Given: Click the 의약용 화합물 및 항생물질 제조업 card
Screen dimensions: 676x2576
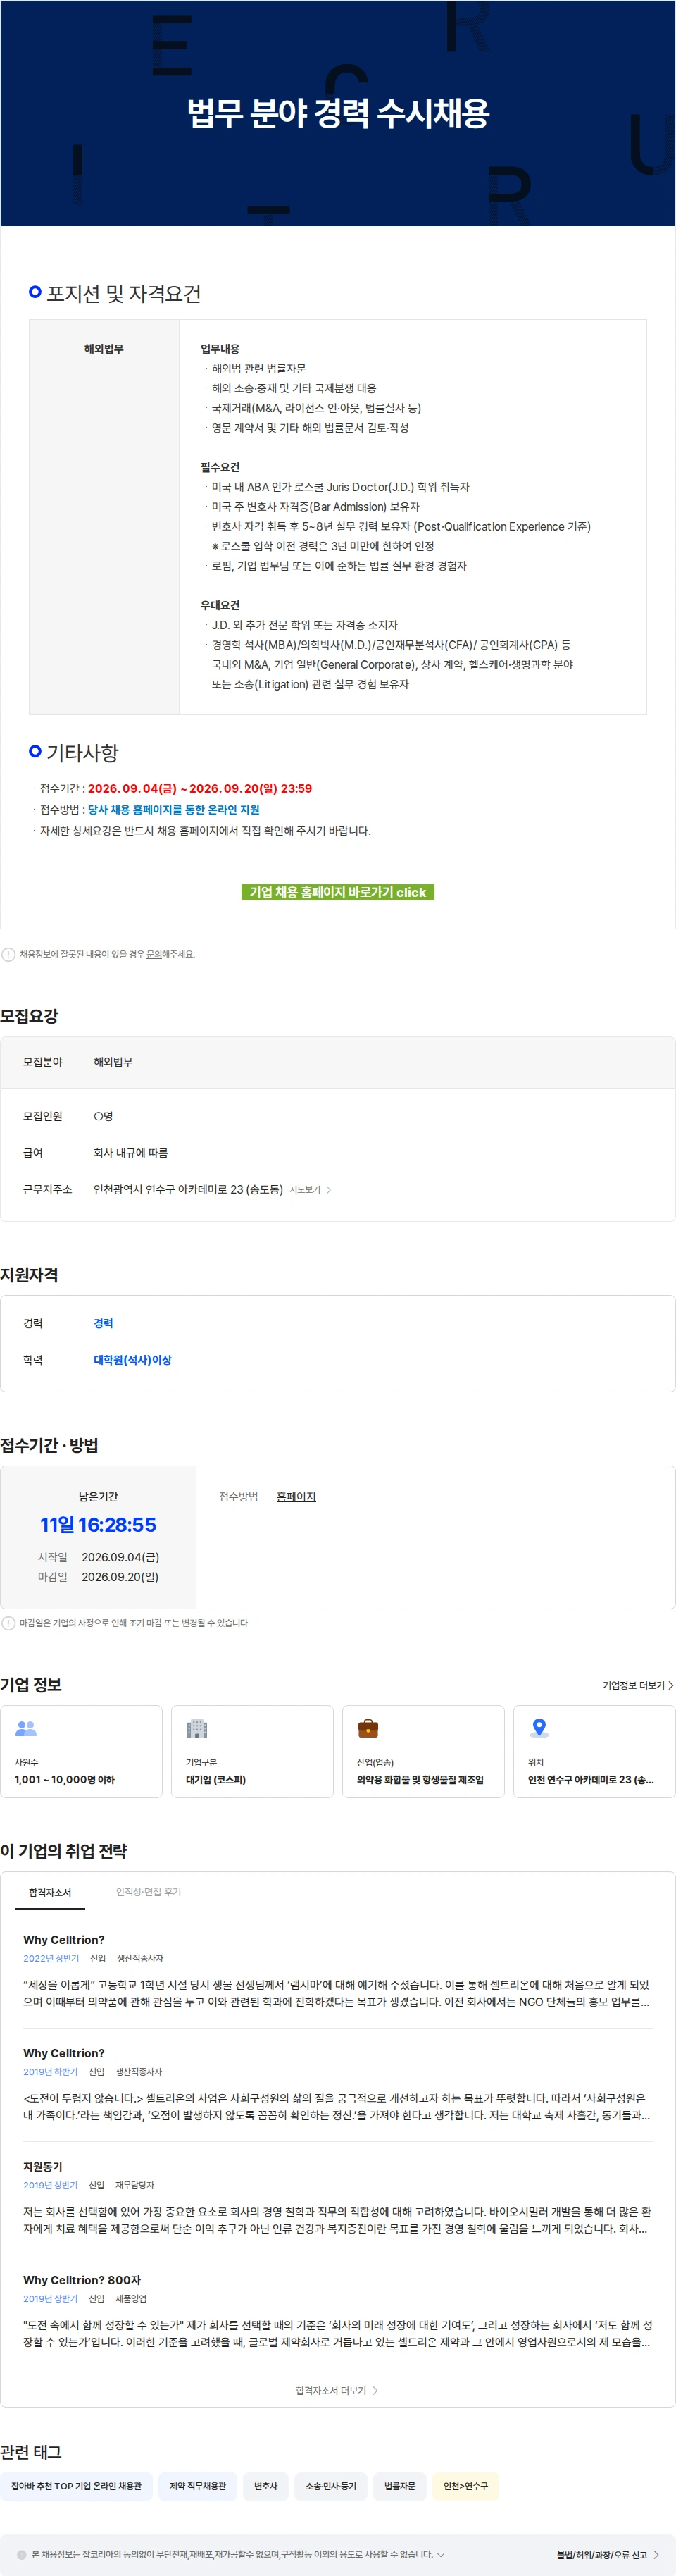Looking at the screenshot, I should coord(423,1751).
